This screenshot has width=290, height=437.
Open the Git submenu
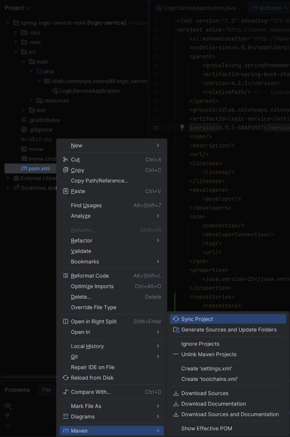coord(112,356)
